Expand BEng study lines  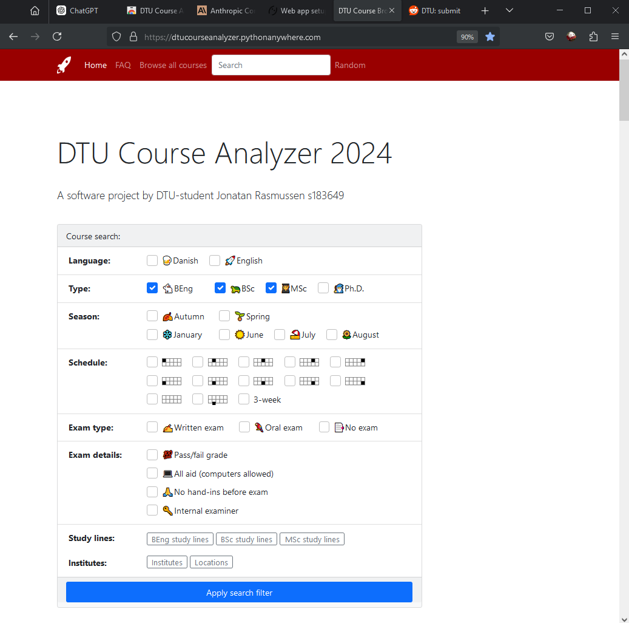(x=180, y=539)
